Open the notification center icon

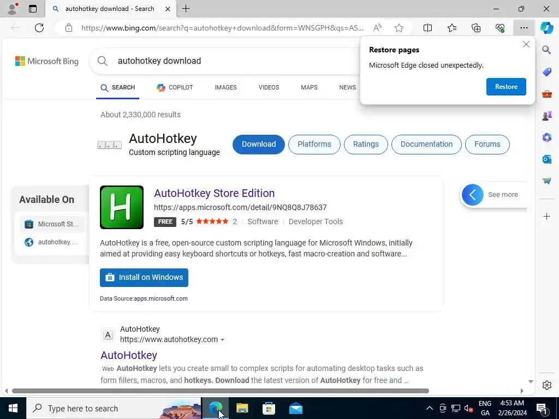point(542,408)
